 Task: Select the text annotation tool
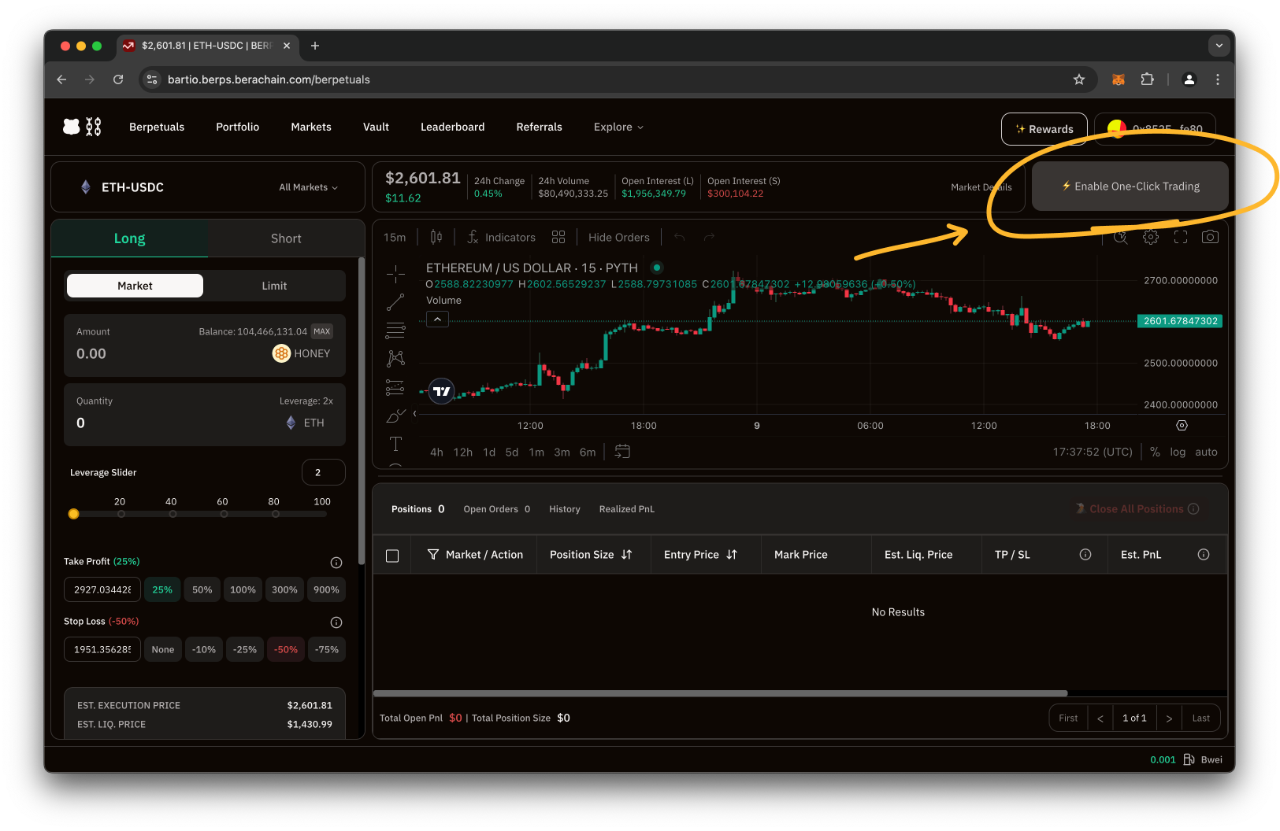tap(395, 444)
